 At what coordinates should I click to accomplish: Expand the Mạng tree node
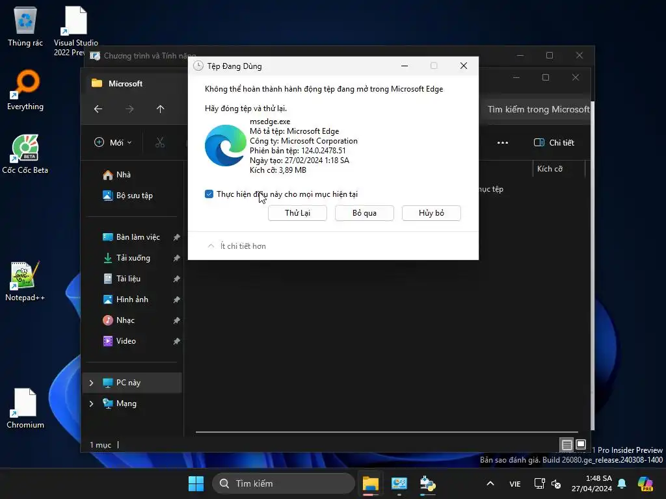point(91,403)
